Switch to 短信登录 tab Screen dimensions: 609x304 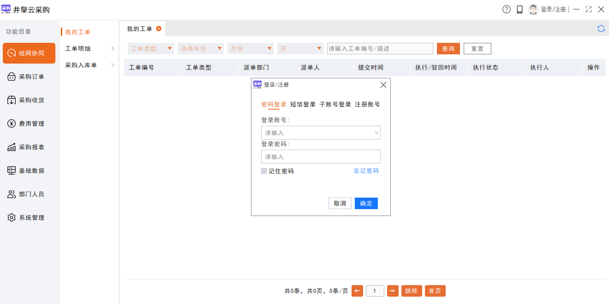[x=303, y=105]
